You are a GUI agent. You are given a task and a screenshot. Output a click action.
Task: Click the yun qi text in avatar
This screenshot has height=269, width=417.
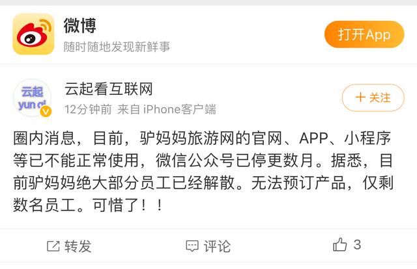point(32,105)
